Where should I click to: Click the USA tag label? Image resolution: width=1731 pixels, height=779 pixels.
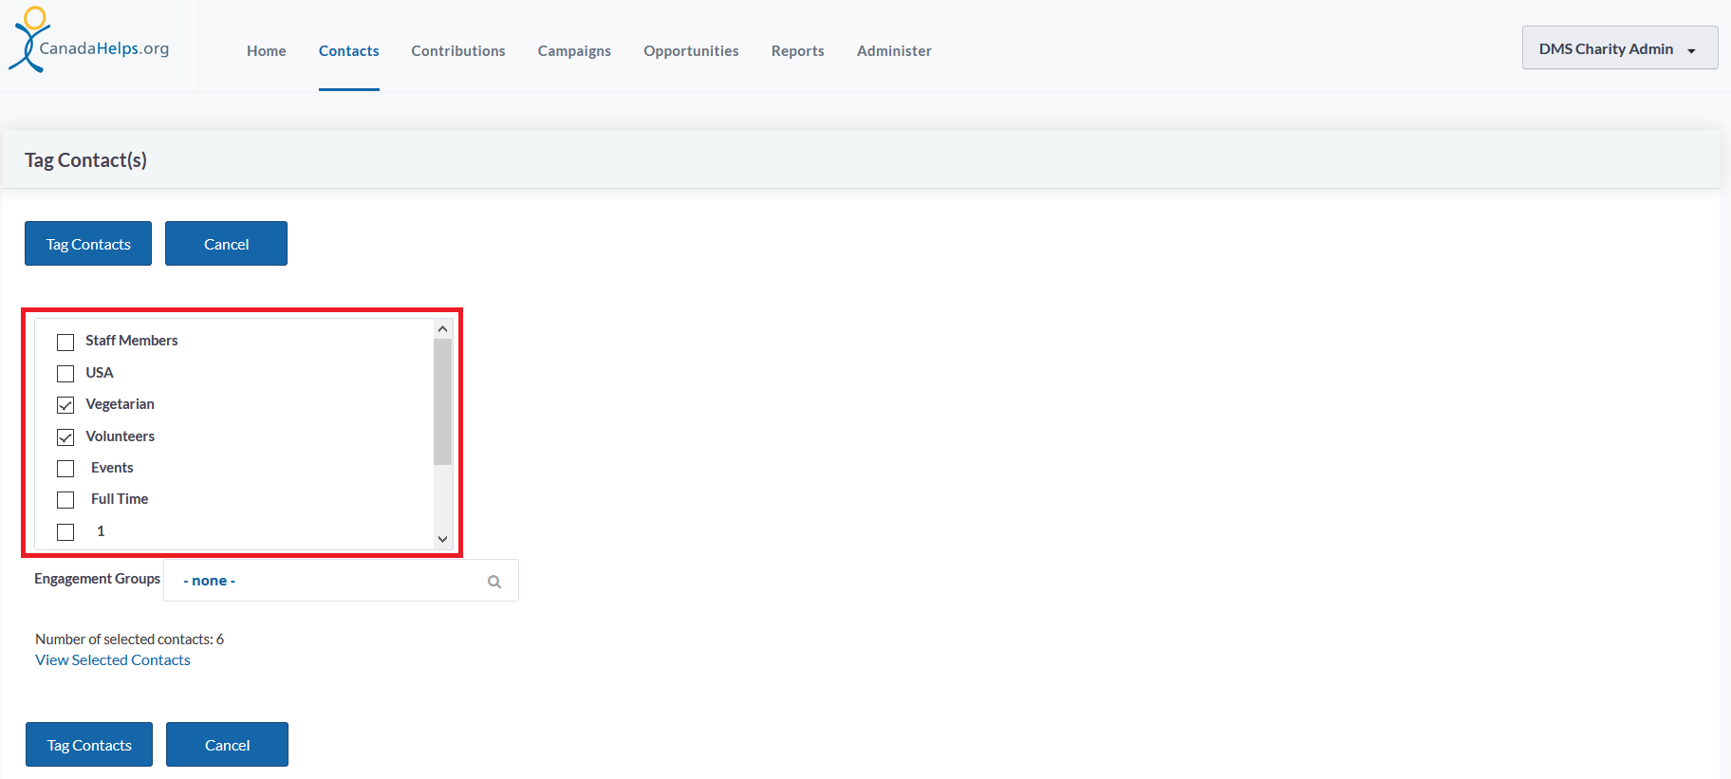click(x=100, y=373)
